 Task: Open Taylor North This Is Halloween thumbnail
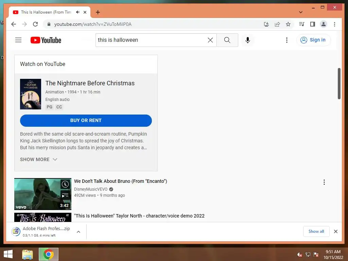[43, 217]
